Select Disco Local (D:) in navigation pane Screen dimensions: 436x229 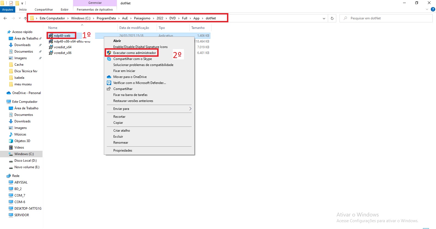25,161
